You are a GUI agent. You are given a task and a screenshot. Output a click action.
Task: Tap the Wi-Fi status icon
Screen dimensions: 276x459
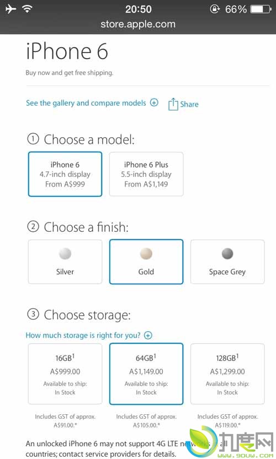27,9
